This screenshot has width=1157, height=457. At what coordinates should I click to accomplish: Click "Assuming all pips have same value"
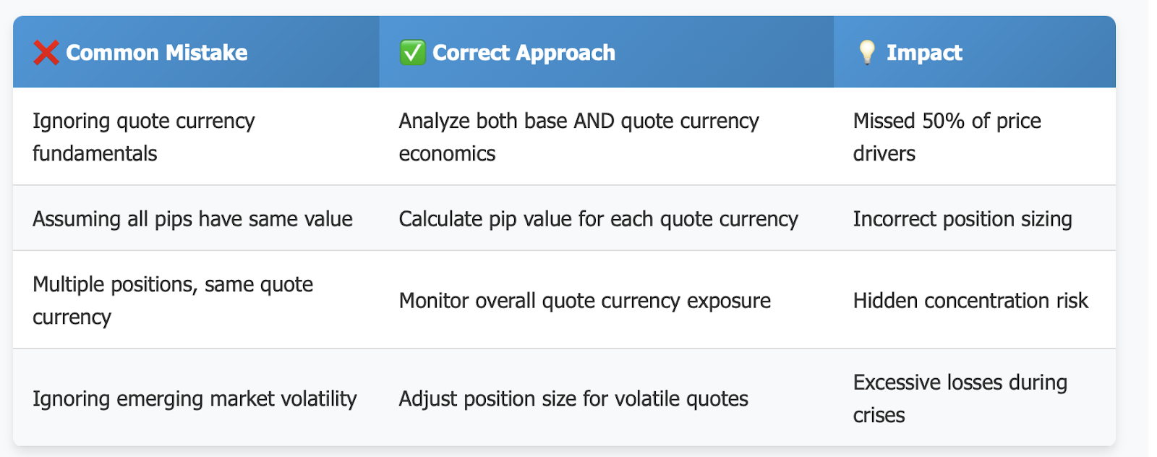pos(192,219)
